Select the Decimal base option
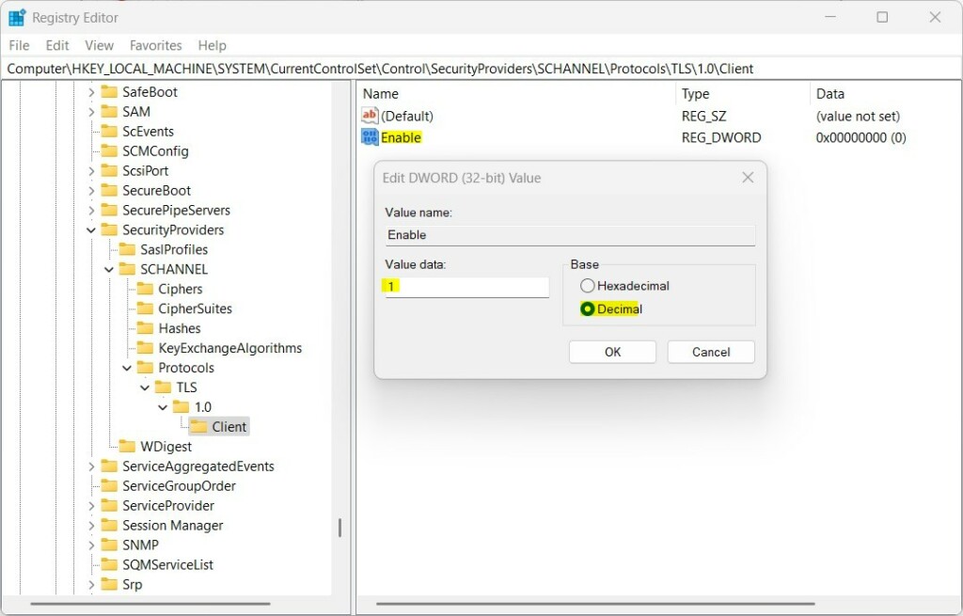963x616 pixels. pyautogui.click(x=587, y=308)
